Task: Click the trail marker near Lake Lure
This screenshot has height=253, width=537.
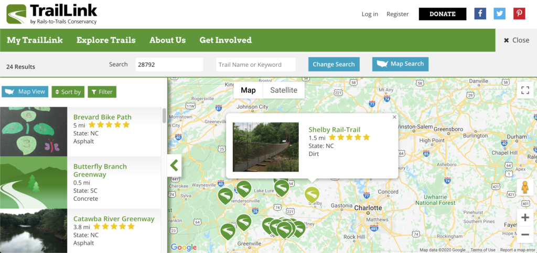Action: (x=282, y=188)
